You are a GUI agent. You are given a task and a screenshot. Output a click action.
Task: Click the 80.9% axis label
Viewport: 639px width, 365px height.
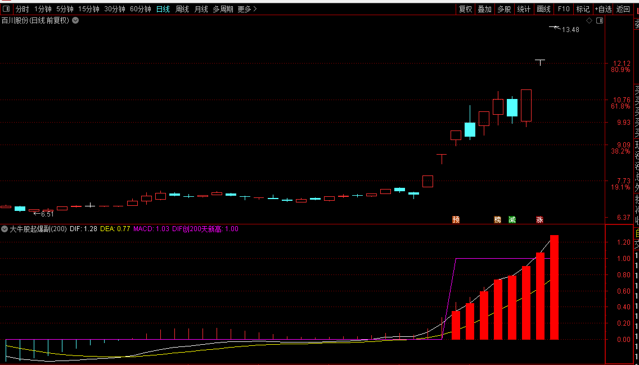point(620,70)
